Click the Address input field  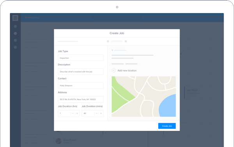pyautogui.click(x=81, y=99)
